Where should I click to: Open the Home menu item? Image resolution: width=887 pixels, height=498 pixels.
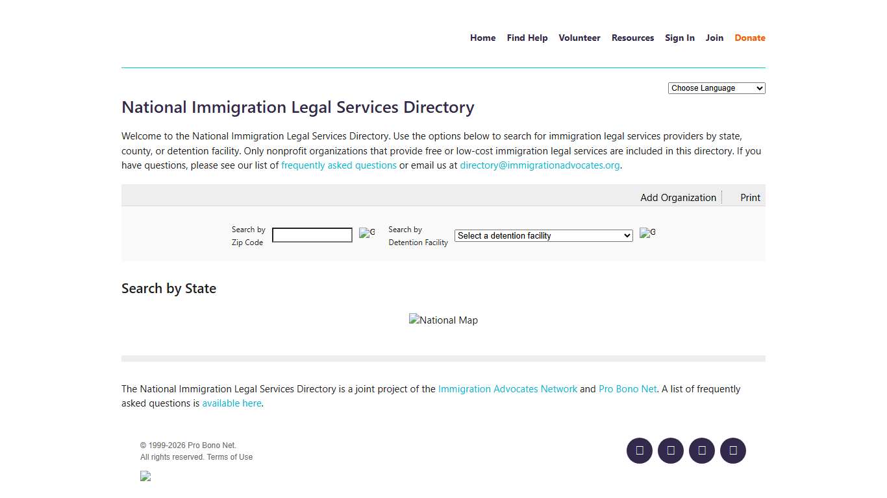pyautogui.click(x=482, y=38)
